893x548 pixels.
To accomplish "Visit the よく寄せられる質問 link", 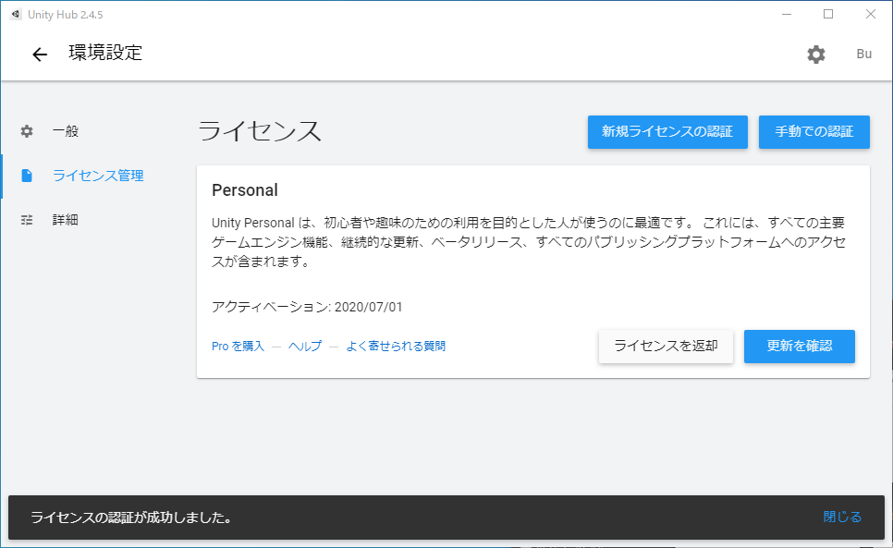I will click(x=396, y=347).
